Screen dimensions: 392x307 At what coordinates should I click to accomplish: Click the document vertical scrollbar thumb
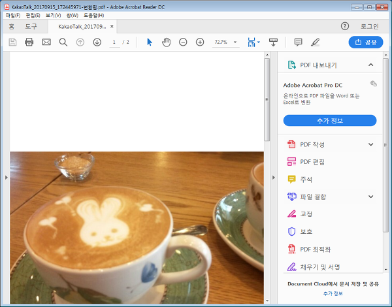click(267, 100)
